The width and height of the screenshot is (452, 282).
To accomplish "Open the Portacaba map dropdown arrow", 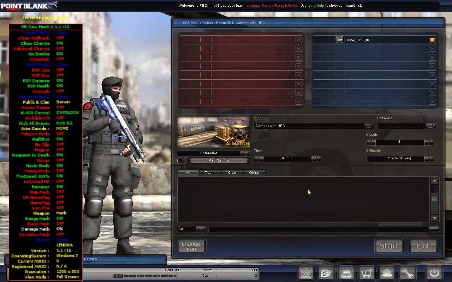I will point(245,153).
